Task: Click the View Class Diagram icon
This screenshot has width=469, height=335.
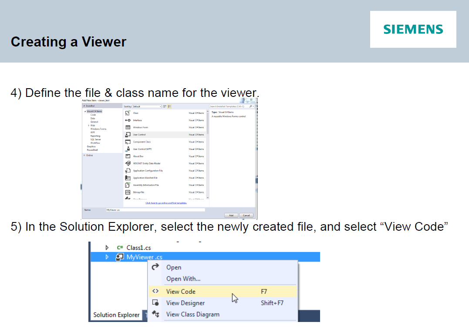Action: click(155, 314)
